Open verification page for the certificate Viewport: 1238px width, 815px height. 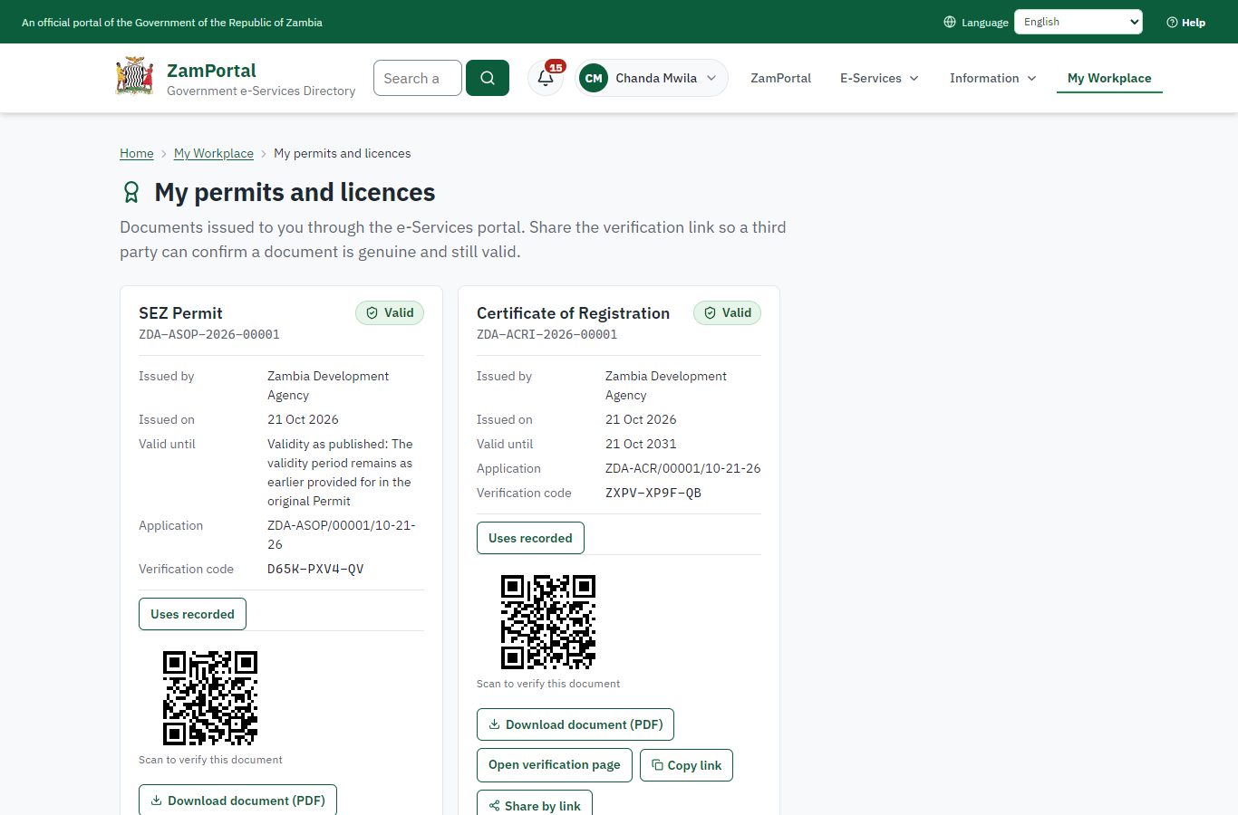point(555,765)
